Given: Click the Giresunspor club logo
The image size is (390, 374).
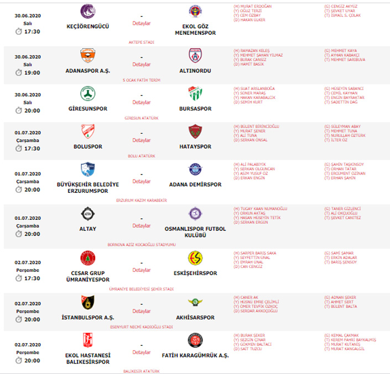Looking at the screenshot, I should point(88,93).
